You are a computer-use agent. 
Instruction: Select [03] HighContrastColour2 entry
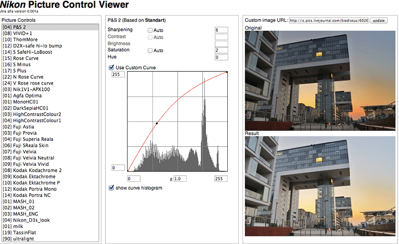(51, 114)
